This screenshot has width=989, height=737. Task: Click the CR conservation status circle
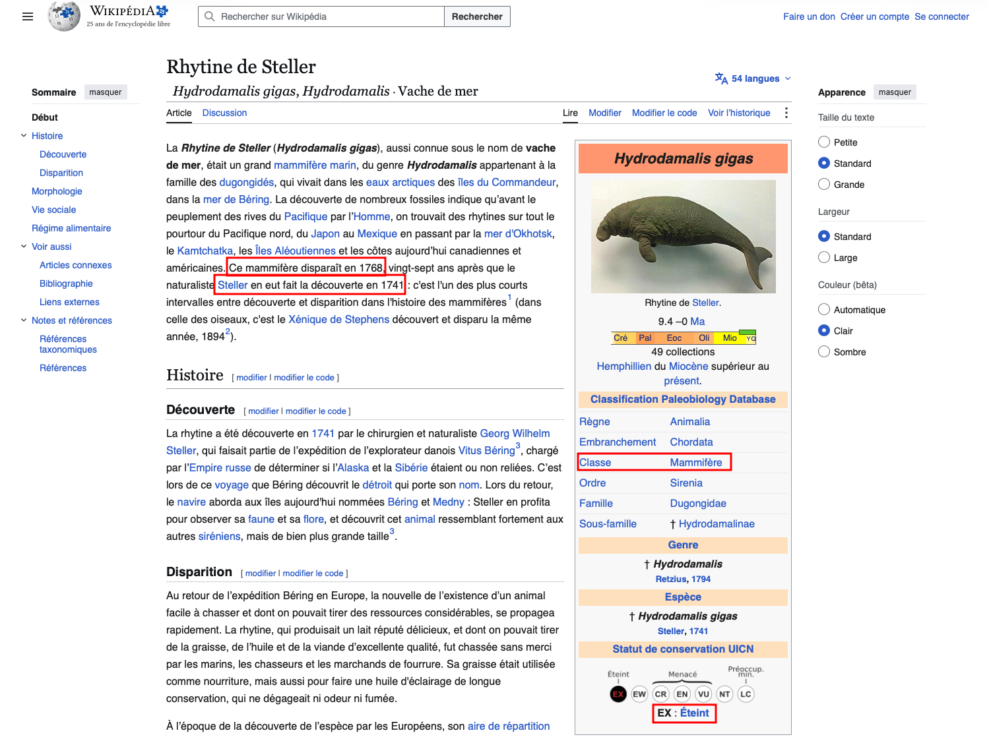(660, 694)
